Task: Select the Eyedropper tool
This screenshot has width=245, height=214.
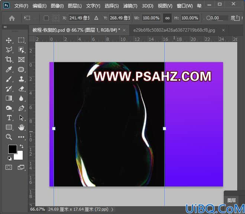Action: (x=9, y=69)
